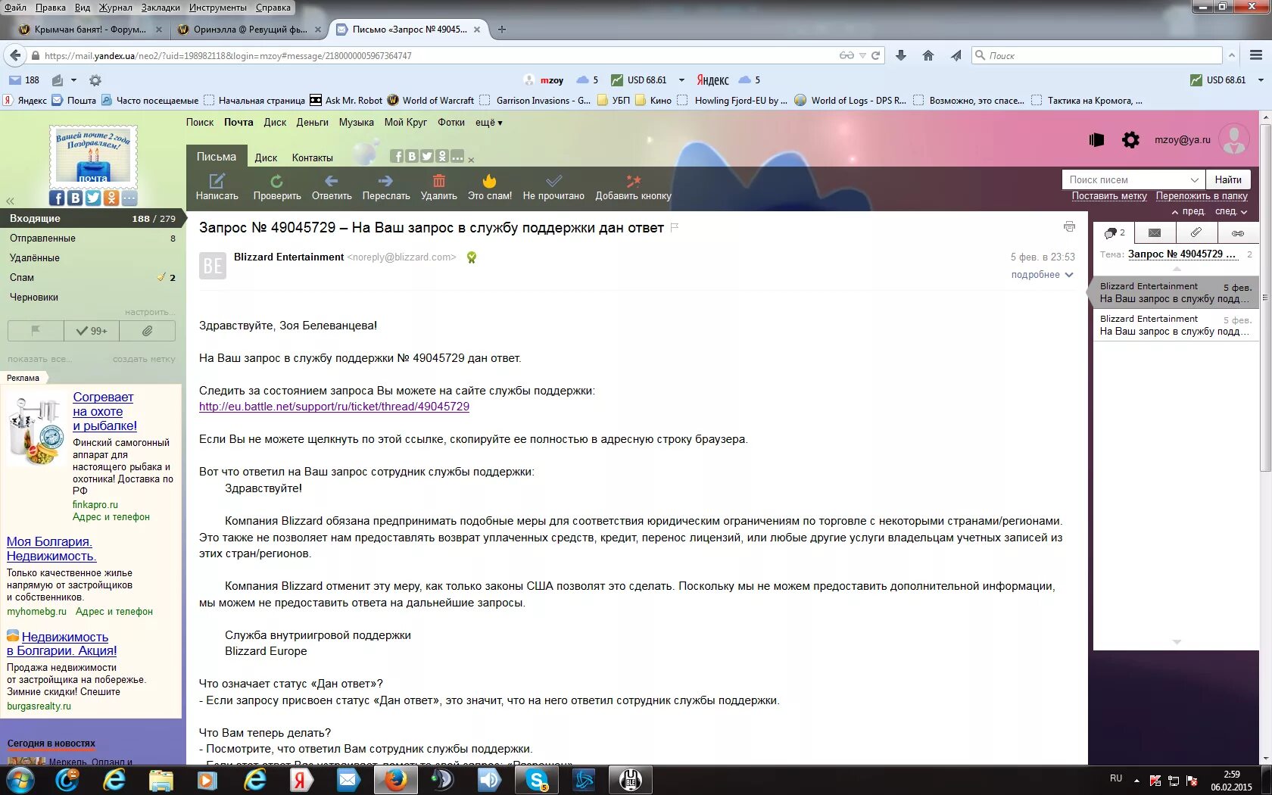Image resolution: width=1272 pixels, height=795 pixels.
Task: Go to Firefox home page icon
Action: [x=928, y=55]
